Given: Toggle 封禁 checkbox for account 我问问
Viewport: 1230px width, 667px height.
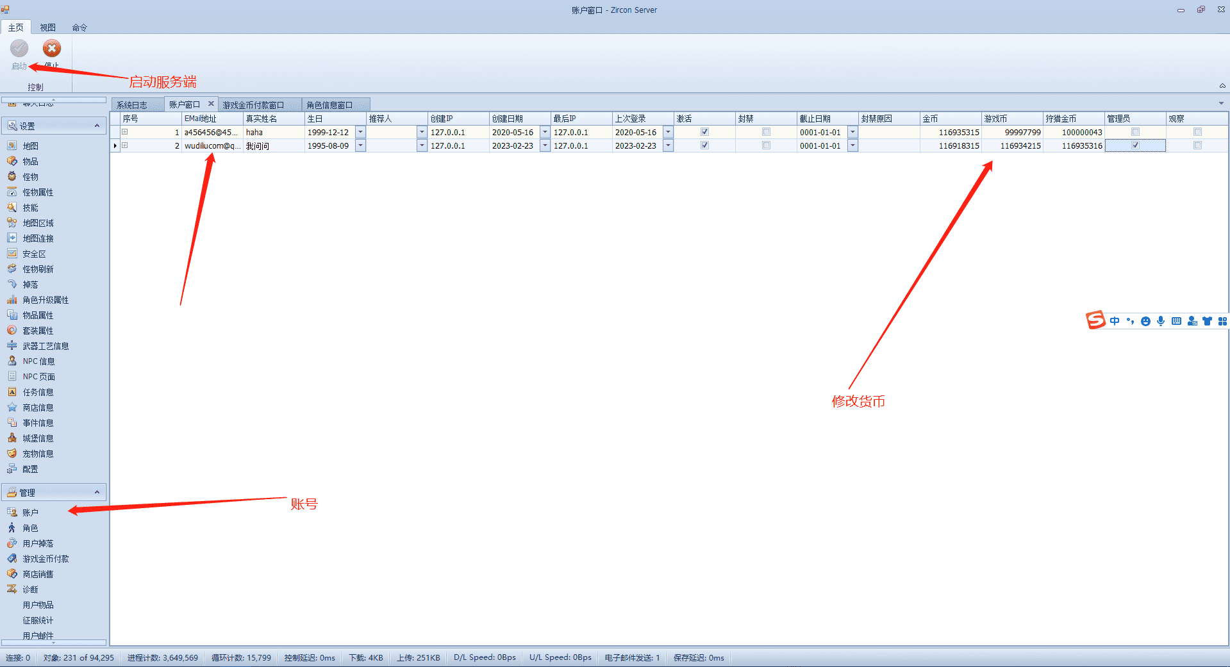Looking at the screenshot, I should pyautogui.click(x=766, y=145).
